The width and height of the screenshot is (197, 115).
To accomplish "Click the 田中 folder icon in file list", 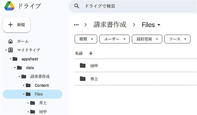I will click(x=83, y=66).
